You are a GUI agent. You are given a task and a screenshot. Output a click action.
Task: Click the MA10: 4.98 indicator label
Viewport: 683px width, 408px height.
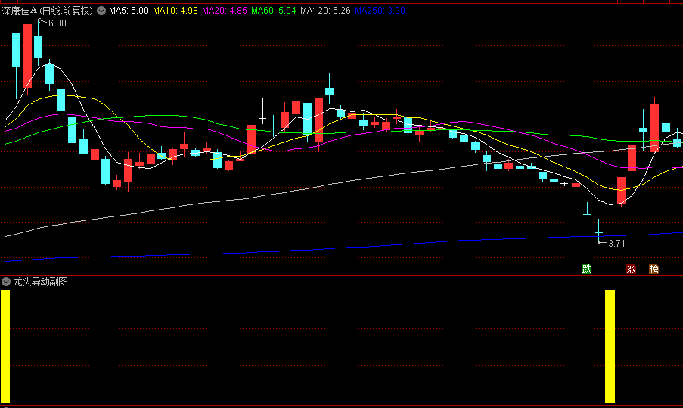click(175, 11)
